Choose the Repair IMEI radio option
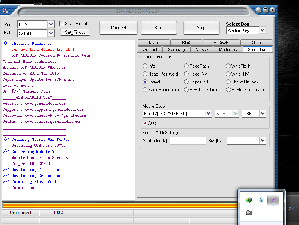 click(187, 82)
